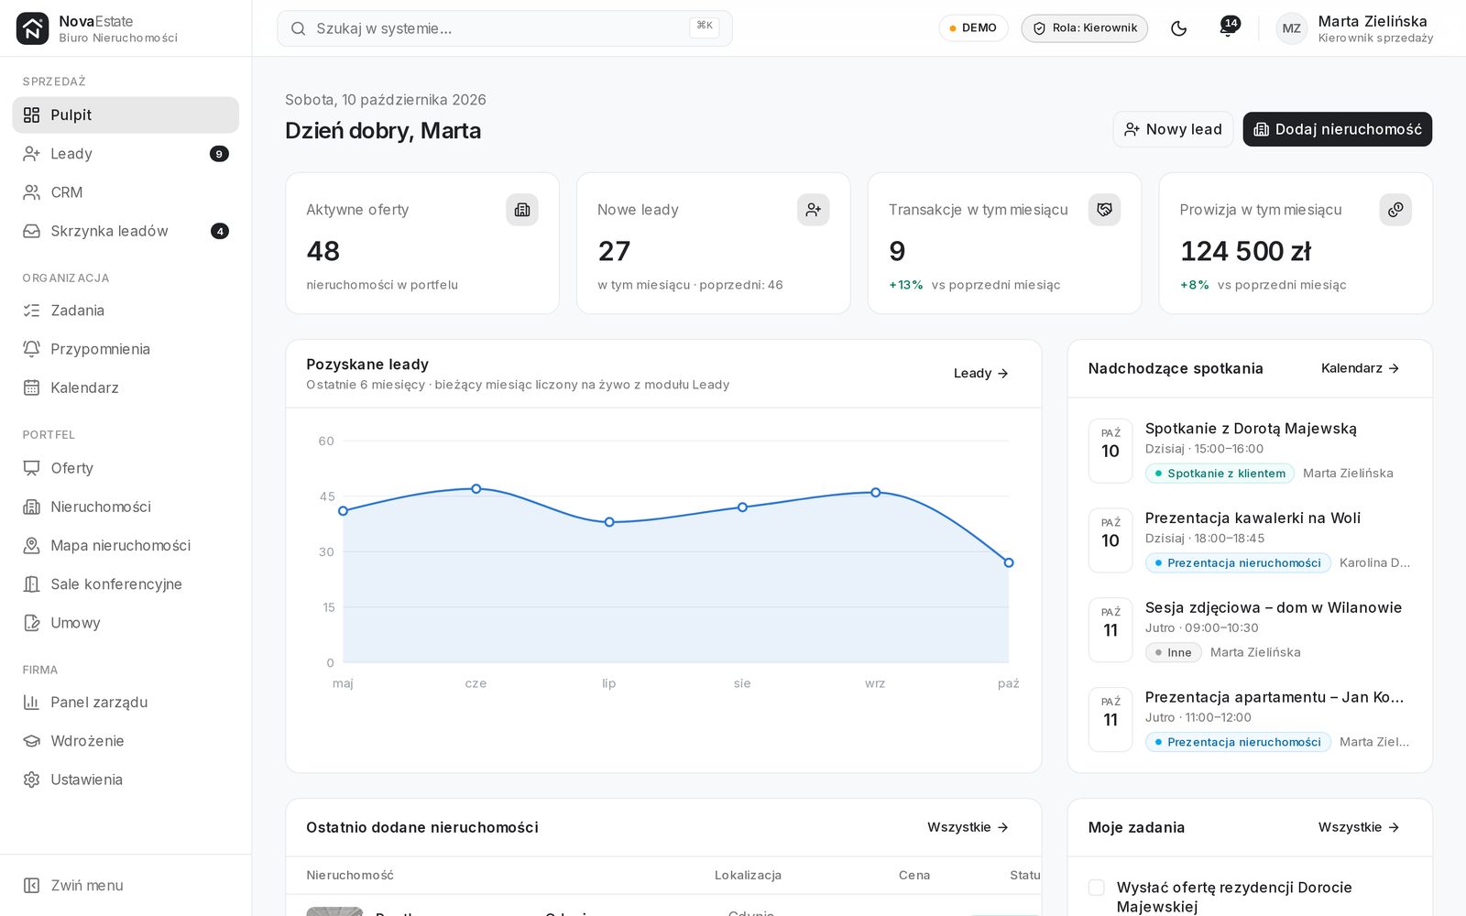Open Przypomnienia reminders
The width and height of the screenshot is (1466, 916).
point(126,349)
